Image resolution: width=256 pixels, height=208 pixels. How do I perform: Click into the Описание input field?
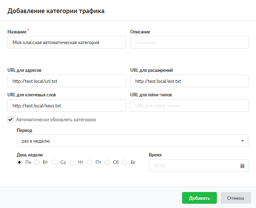(x=189, y=42)
